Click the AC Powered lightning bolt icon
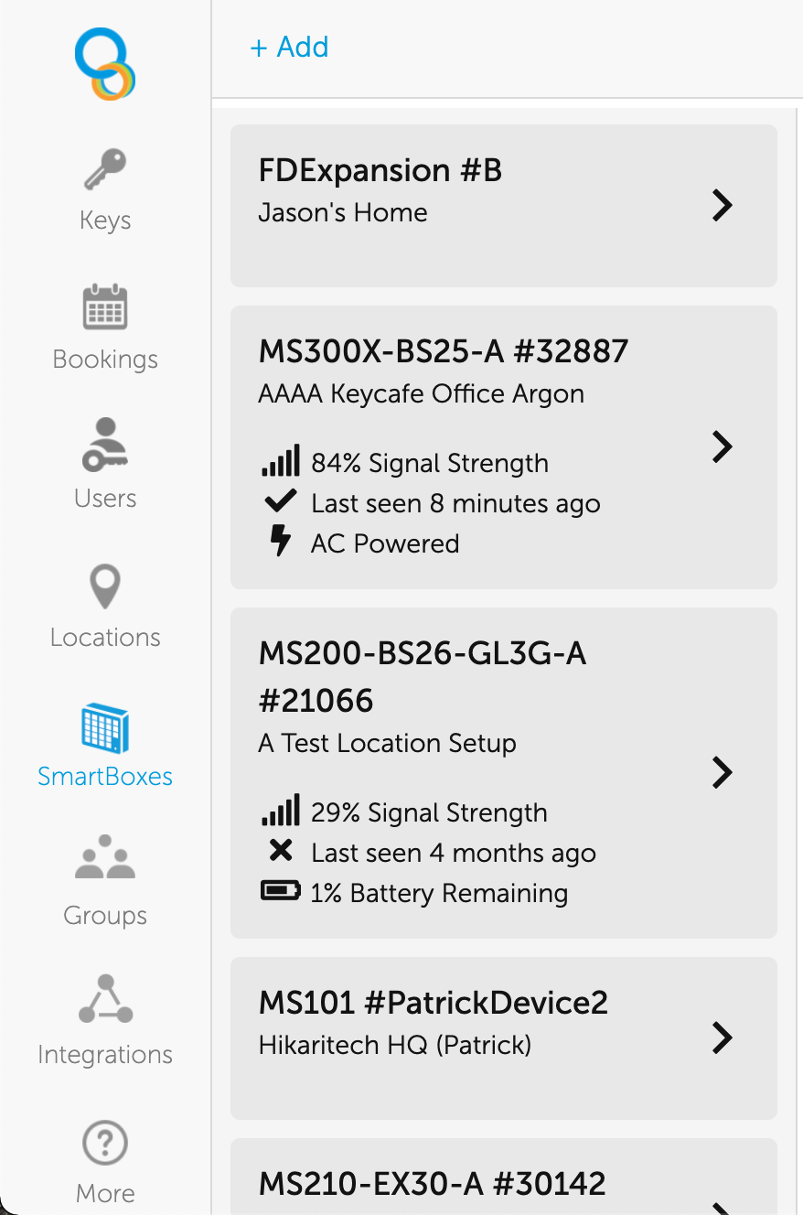The height and width of the screenshot is (1215, 803). point(280,542)
